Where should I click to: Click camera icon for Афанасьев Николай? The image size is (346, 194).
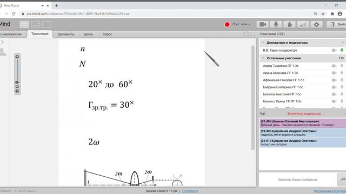(334, 80)
